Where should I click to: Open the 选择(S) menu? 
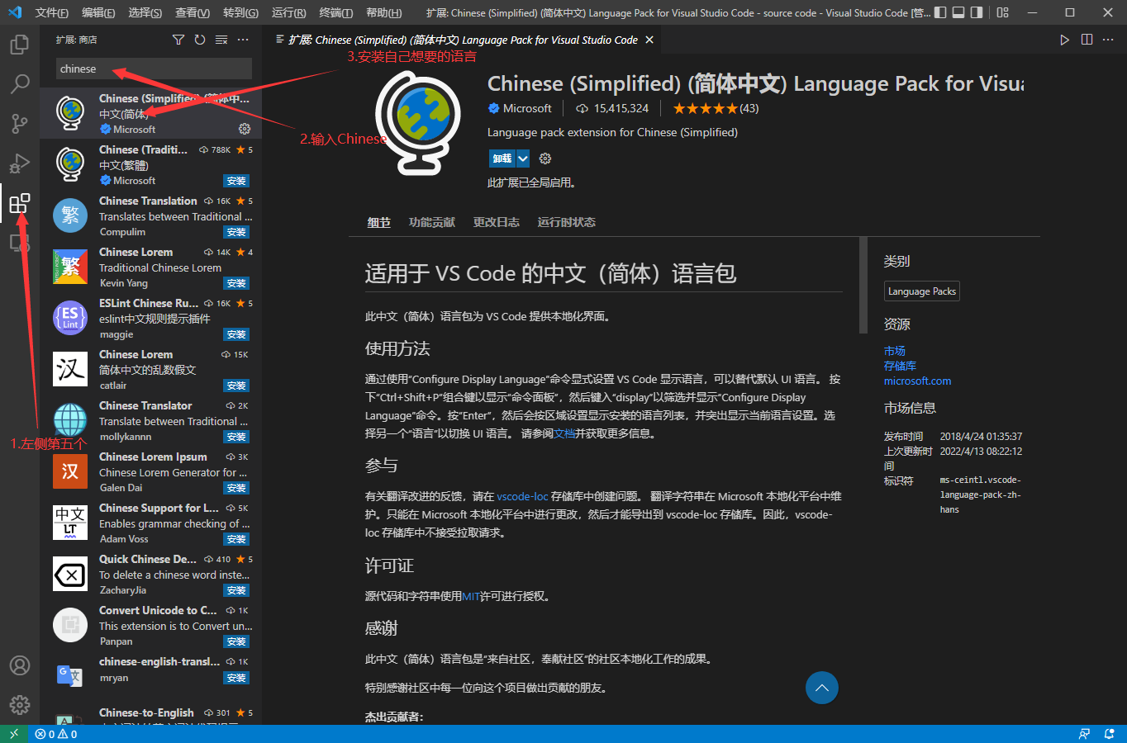145,12
